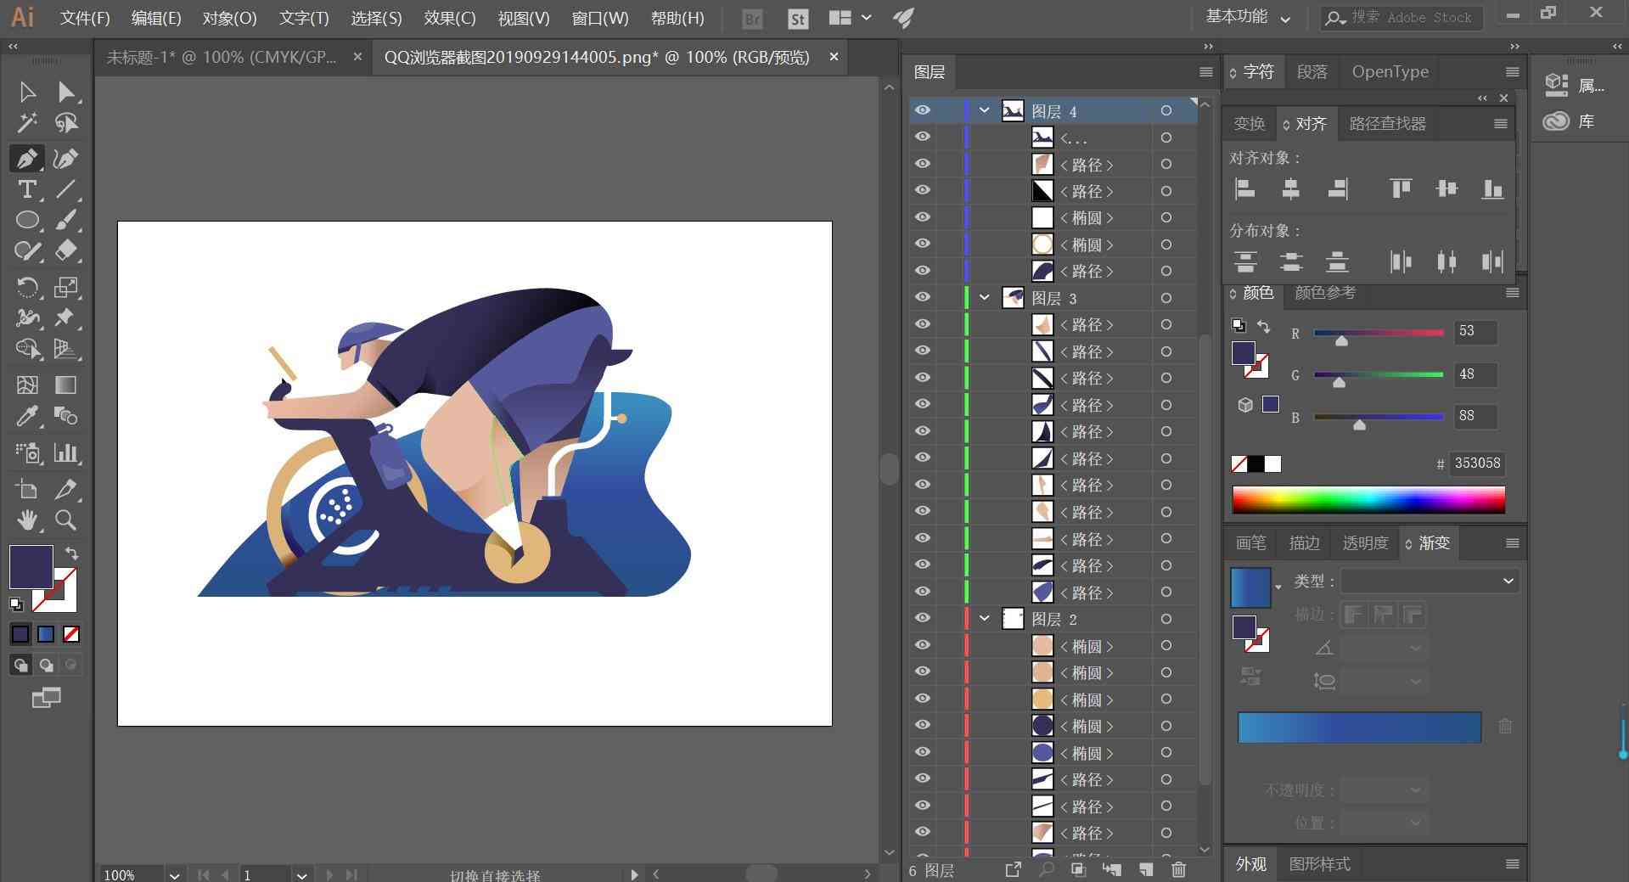Switch to 未标题-1 document tab
1629x882 pixels.
click(x=222, y=57)
